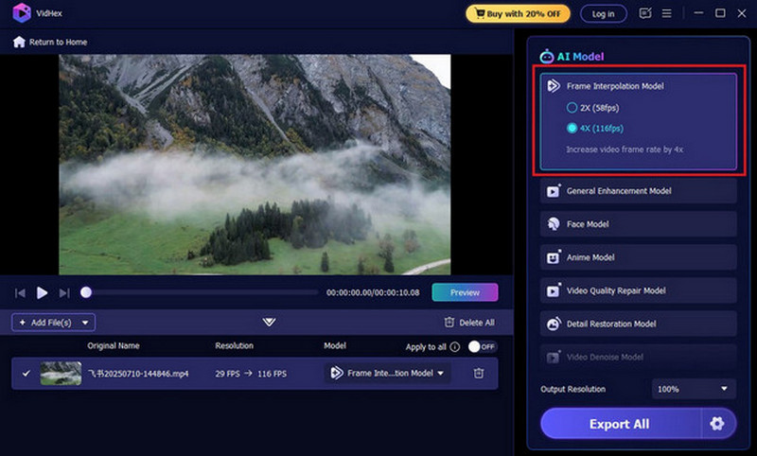Click the playback progress handle
The width and height of the screenshot is (757, 456).
point(86,292)
